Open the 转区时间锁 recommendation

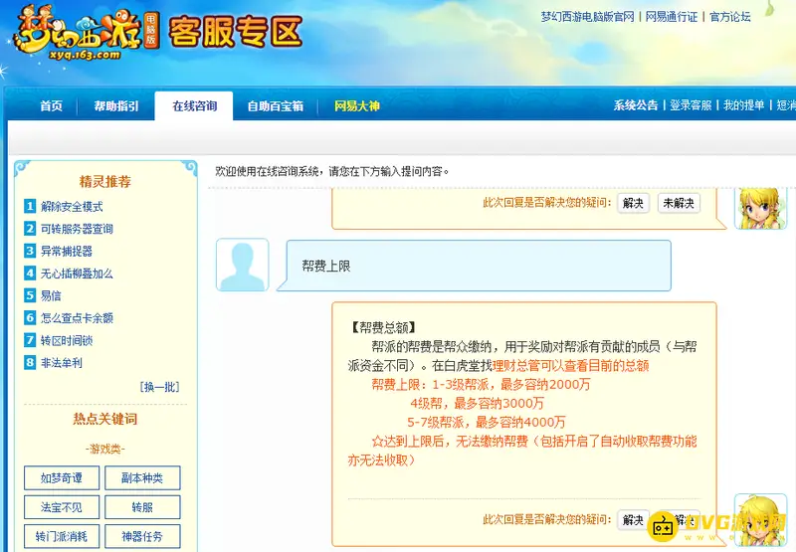(x=67, y=340)
